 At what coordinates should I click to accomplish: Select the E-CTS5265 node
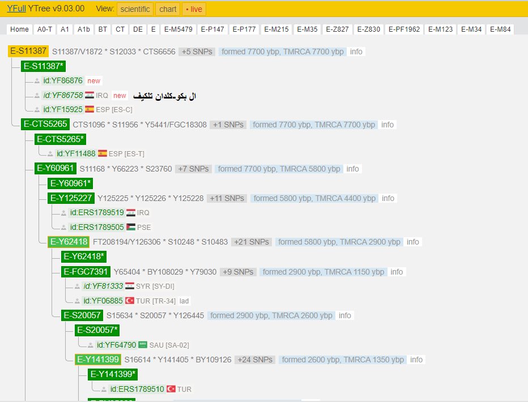[45, 124]
